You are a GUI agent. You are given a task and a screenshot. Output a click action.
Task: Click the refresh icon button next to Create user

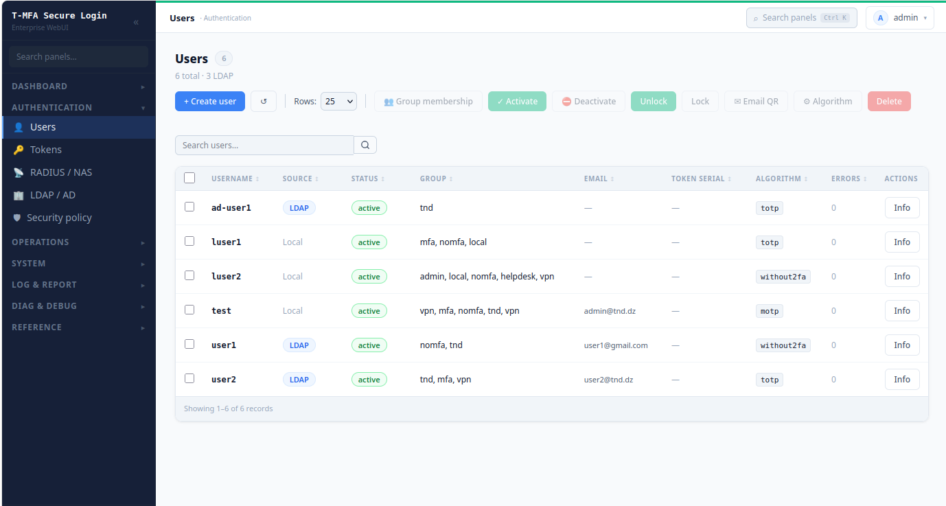coord(264,101)
